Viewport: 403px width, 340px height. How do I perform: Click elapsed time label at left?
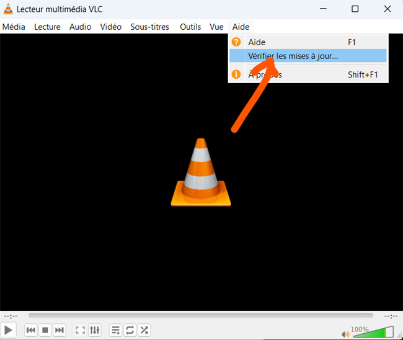[11, 316]
